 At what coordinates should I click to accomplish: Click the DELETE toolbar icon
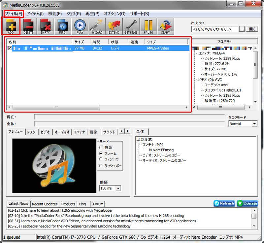tap(28, 26)
